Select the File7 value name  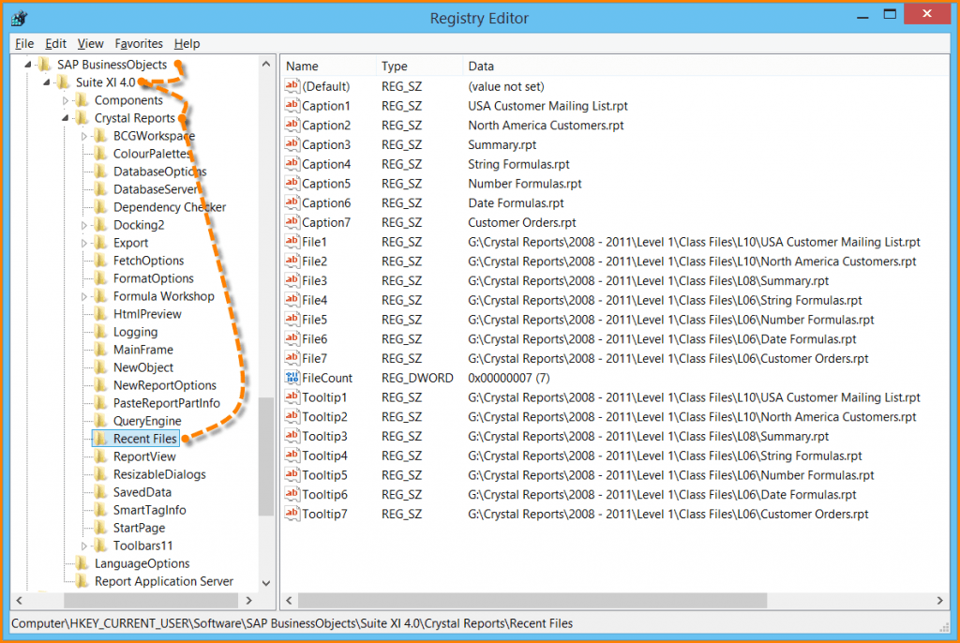click(x=315, y=358)
